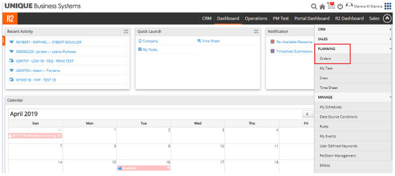Viewport: 395px width, 176px height.
Task: Switch to the PM Test tab
Action: tap(281, 19)
